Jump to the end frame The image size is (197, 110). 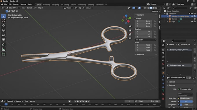coord(89,101)
